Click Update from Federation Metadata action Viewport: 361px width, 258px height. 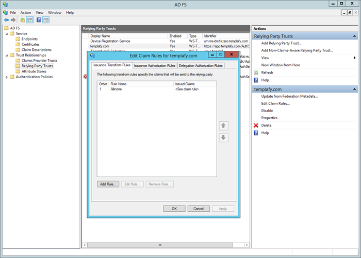(x=289, y=96)
